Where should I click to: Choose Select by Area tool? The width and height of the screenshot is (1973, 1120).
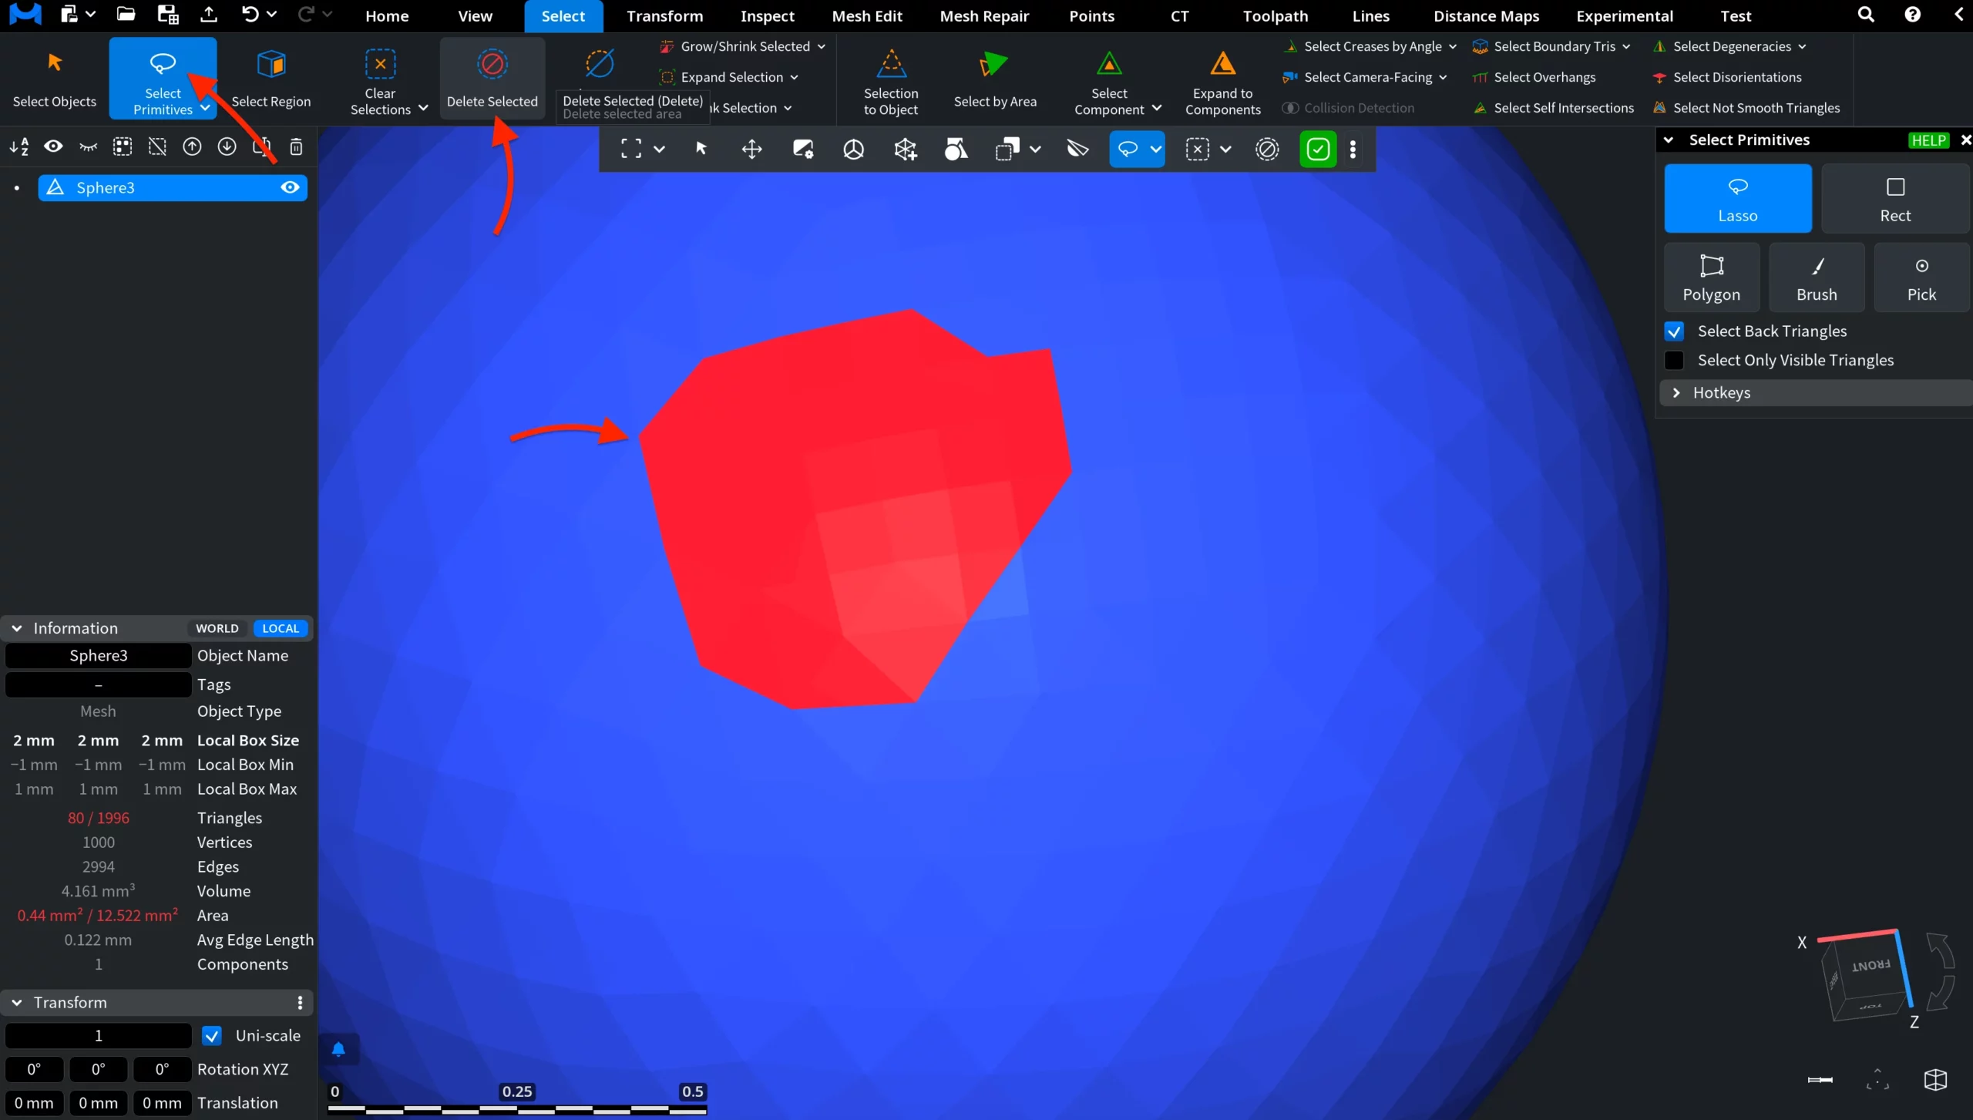[x=995, y=79]
